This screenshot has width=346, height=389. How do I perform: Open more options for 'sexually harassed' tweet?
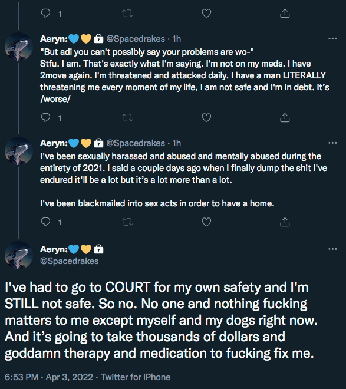pos(332,143)
